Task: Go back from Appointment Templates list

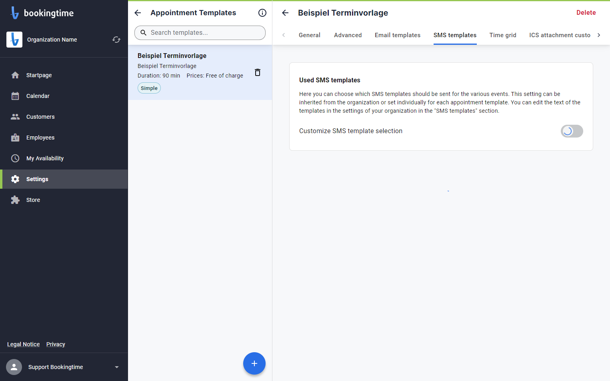Action: [x=138, y=13]
